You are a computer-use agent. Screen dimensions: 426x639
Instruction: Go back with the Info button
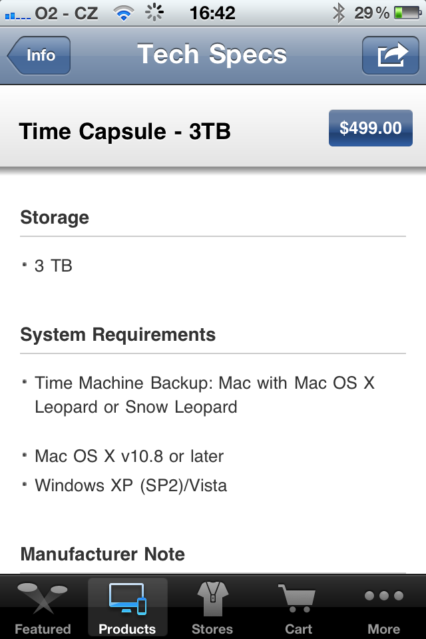[x=39, y=55]
